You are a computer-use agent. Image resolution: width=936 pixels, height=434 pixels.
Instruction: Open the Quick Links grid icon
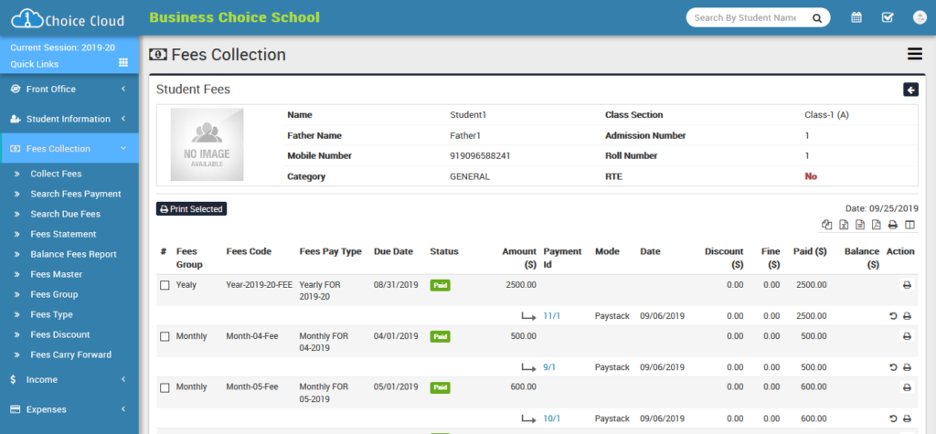pyautogui.click(x=123, y=63)
